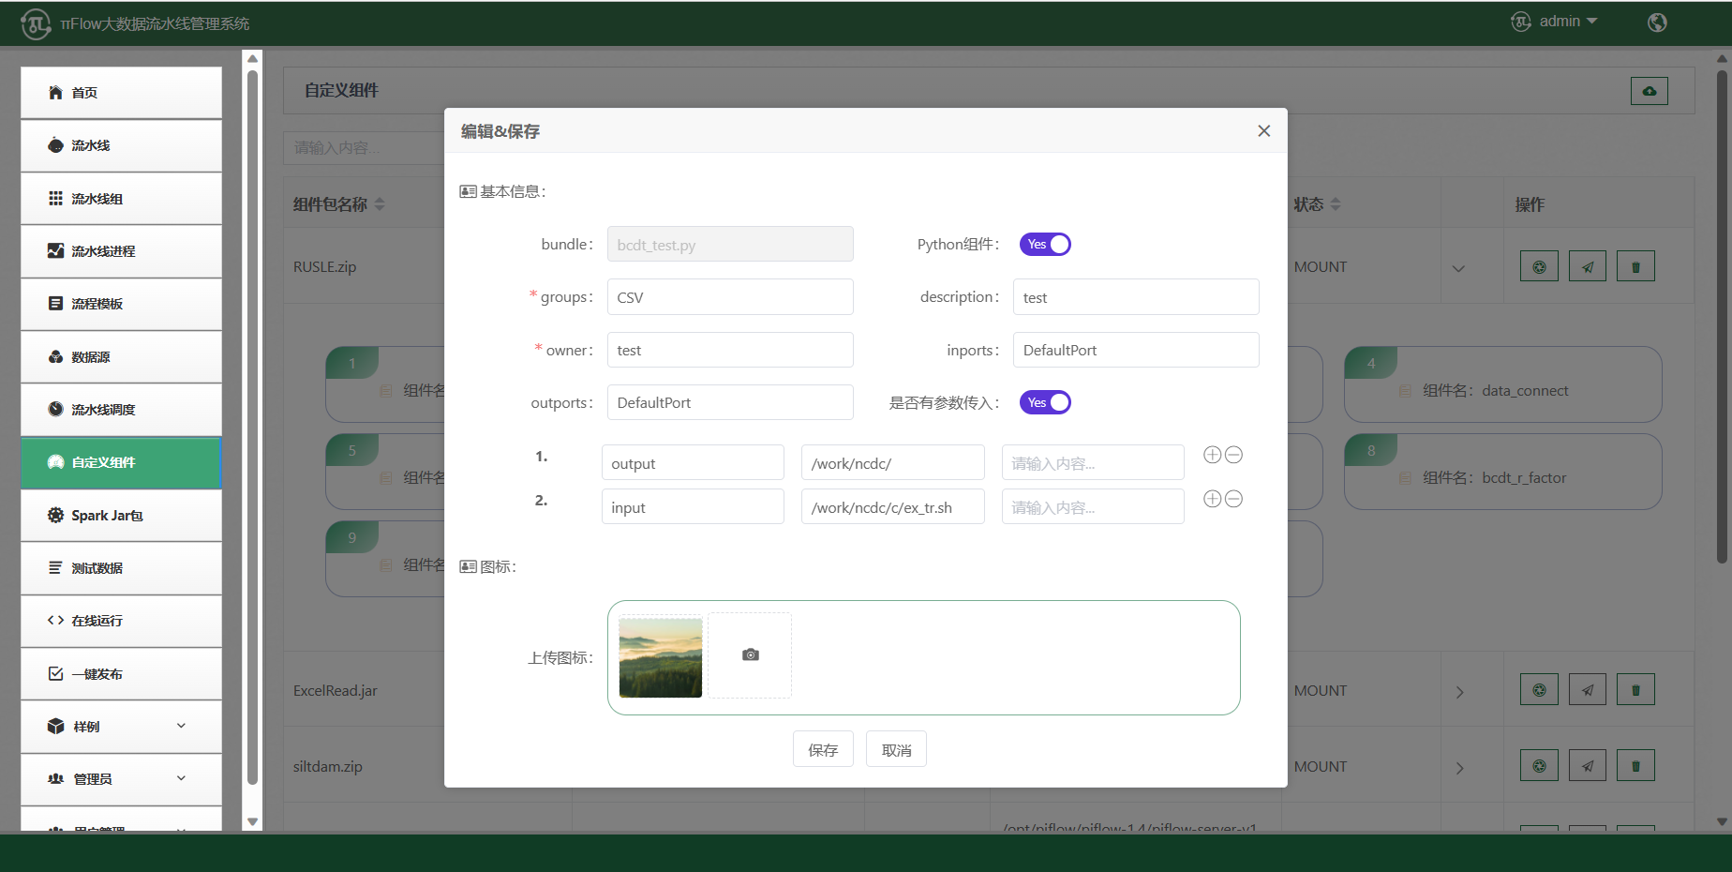
Task: Expand the siltdam.zip row
Action: 1459,768
